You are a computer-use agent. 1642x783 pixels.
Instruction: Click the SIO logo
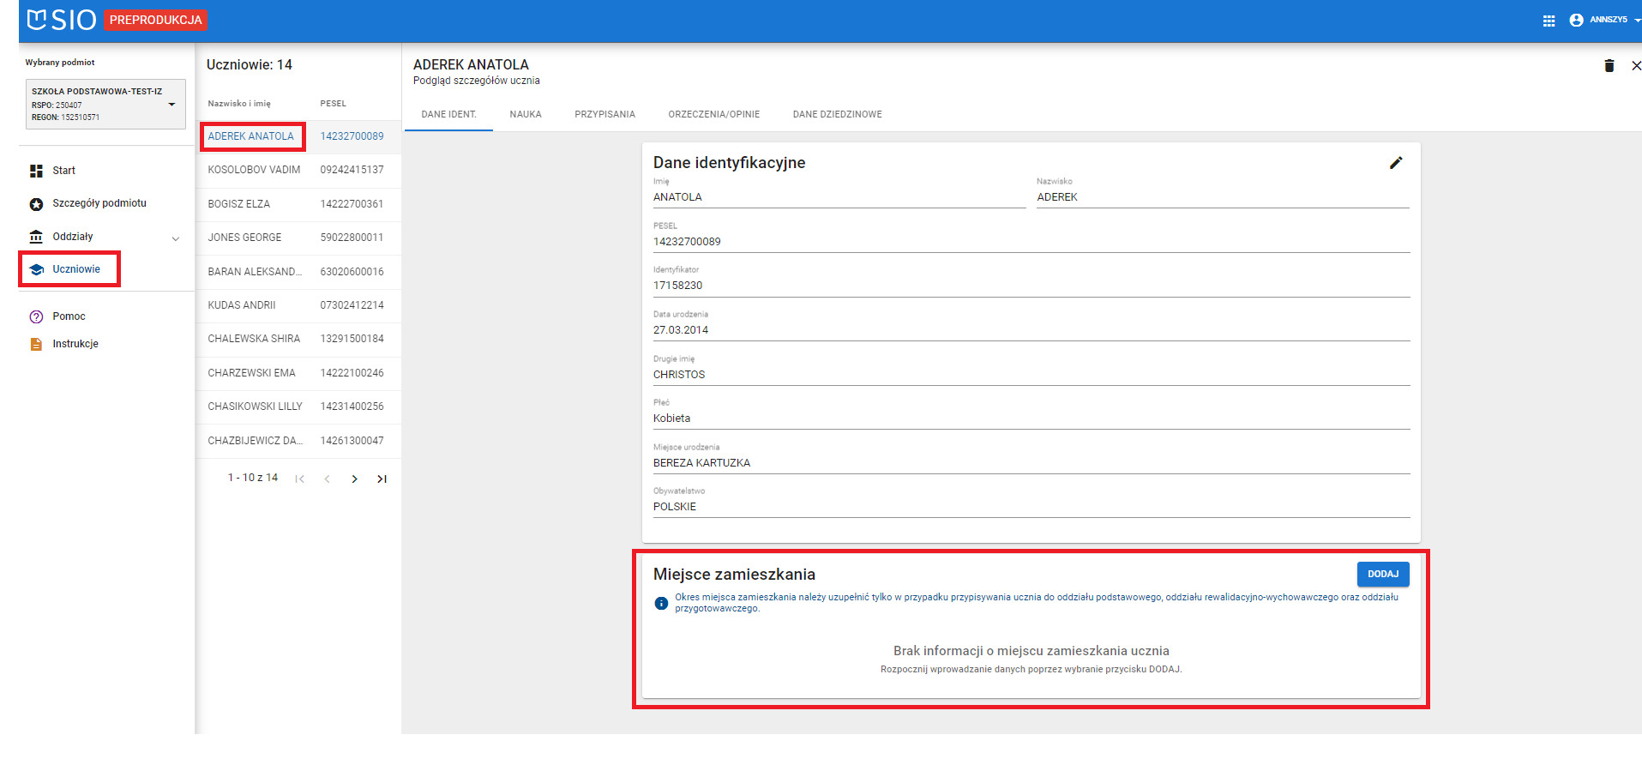[x=61, y=20]
